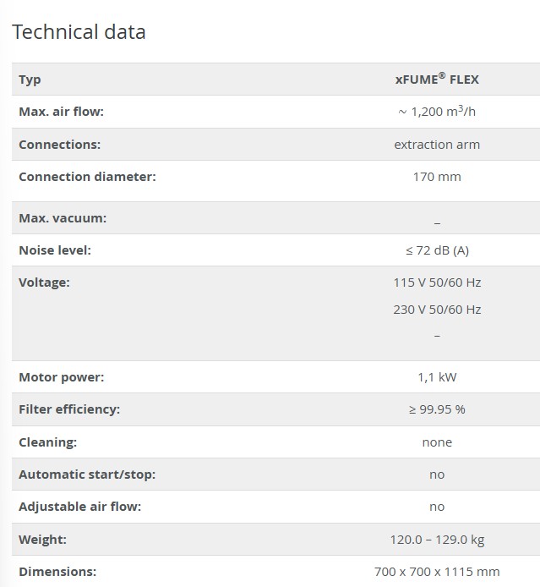Click the "Filter efficiency:" label
The height and width of the screenshot is (587, 540).
(69, 409)
